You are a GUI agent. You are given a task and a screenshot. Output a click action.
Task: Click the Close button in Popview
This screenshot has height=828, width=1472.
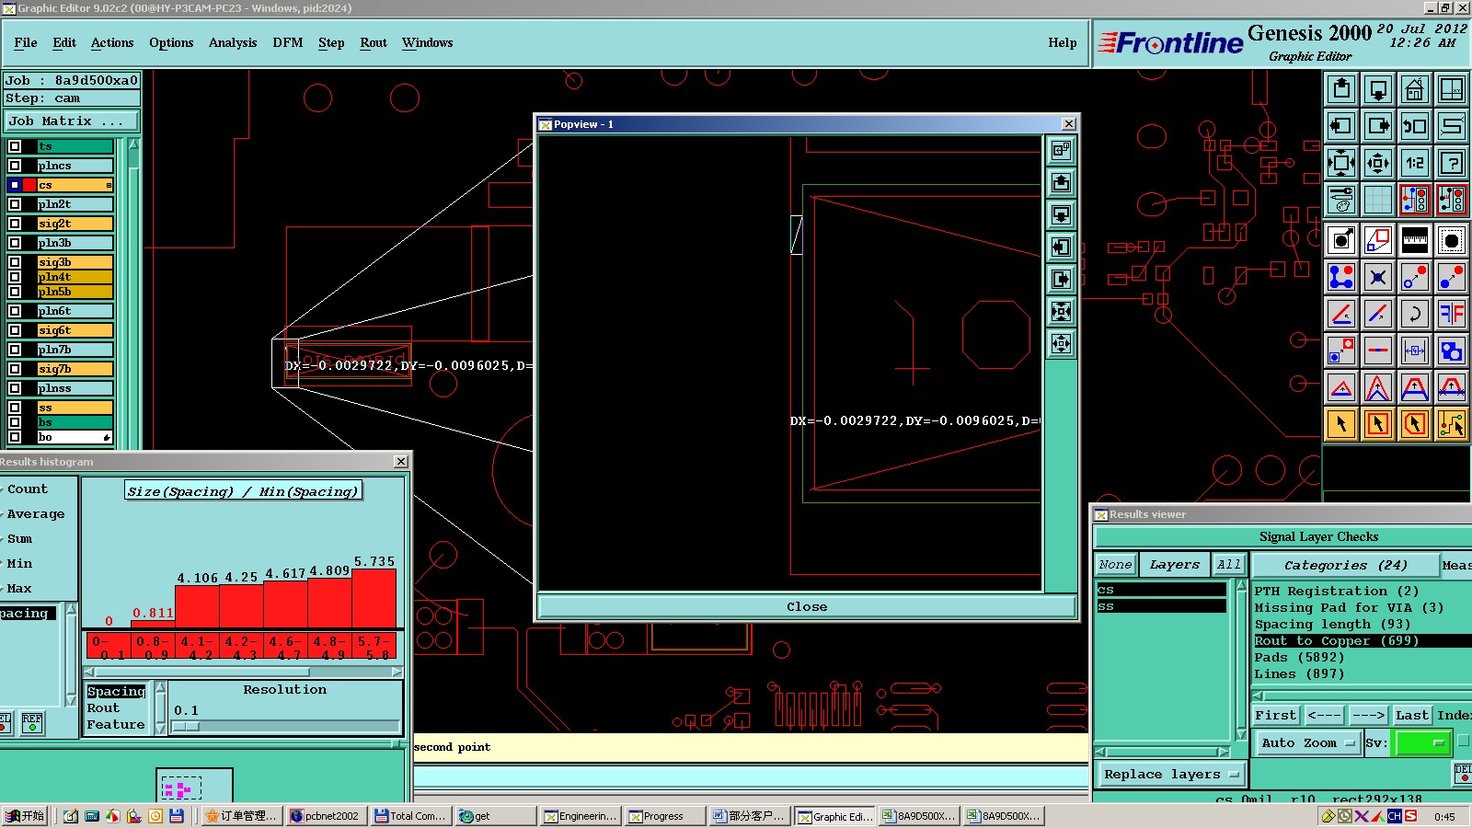[806, 606]
